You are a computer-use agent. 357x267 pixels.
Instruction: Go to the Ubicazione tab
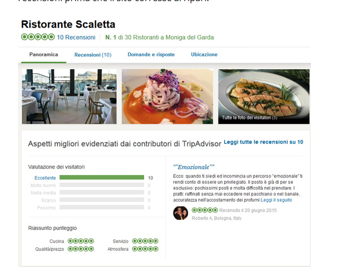coord(204,55)
